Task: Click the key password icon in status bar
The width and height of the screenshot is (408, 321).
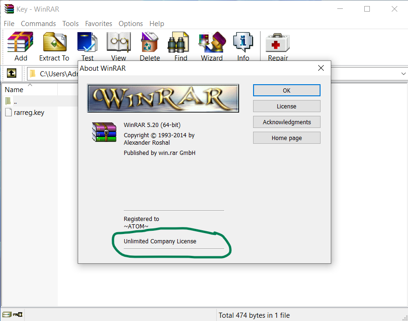Action: [18, 314]
